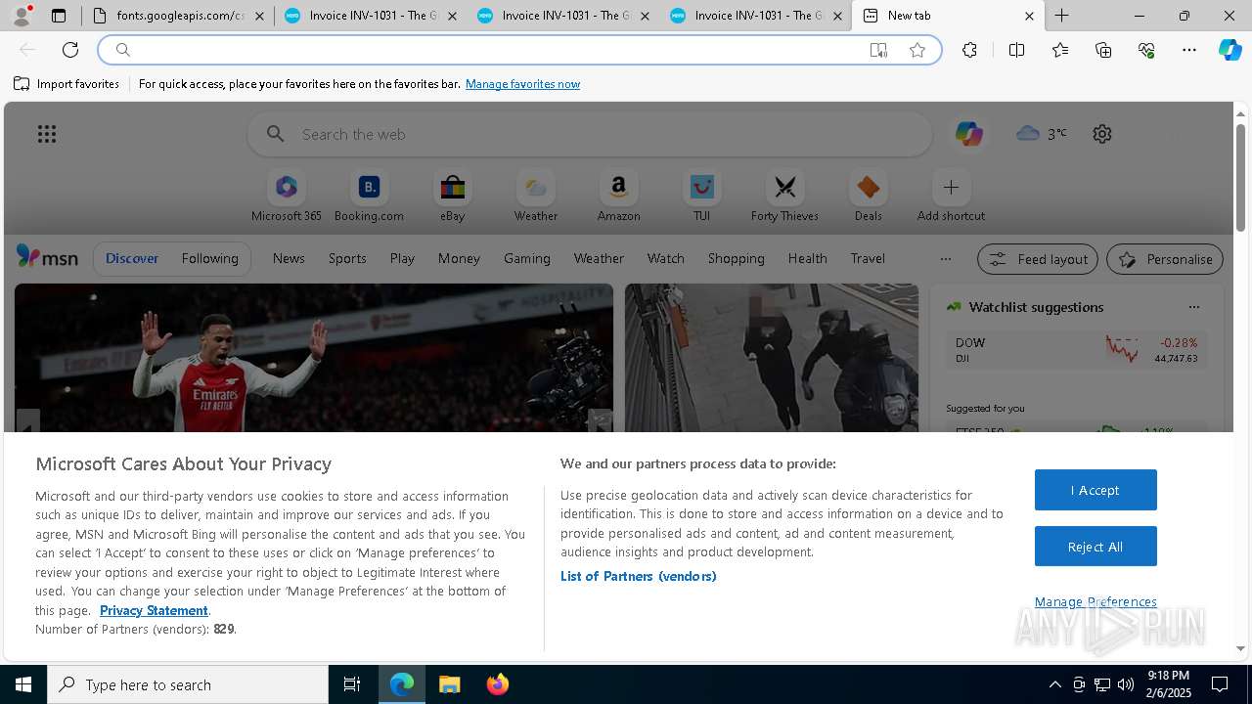Close the New tab tab
The image size is (1252, 704).
tap(1029, 16)
